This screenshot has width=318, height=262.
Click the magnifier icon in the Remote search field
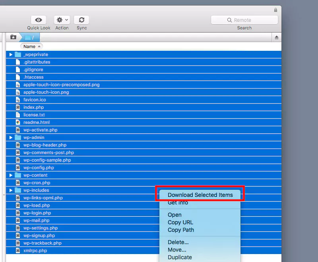229,19
